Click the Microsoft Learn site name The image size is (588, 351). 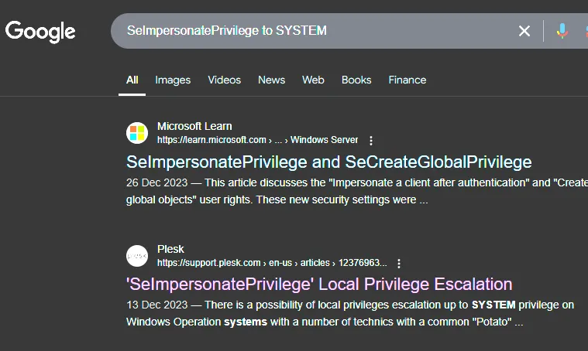coord(194,126)
